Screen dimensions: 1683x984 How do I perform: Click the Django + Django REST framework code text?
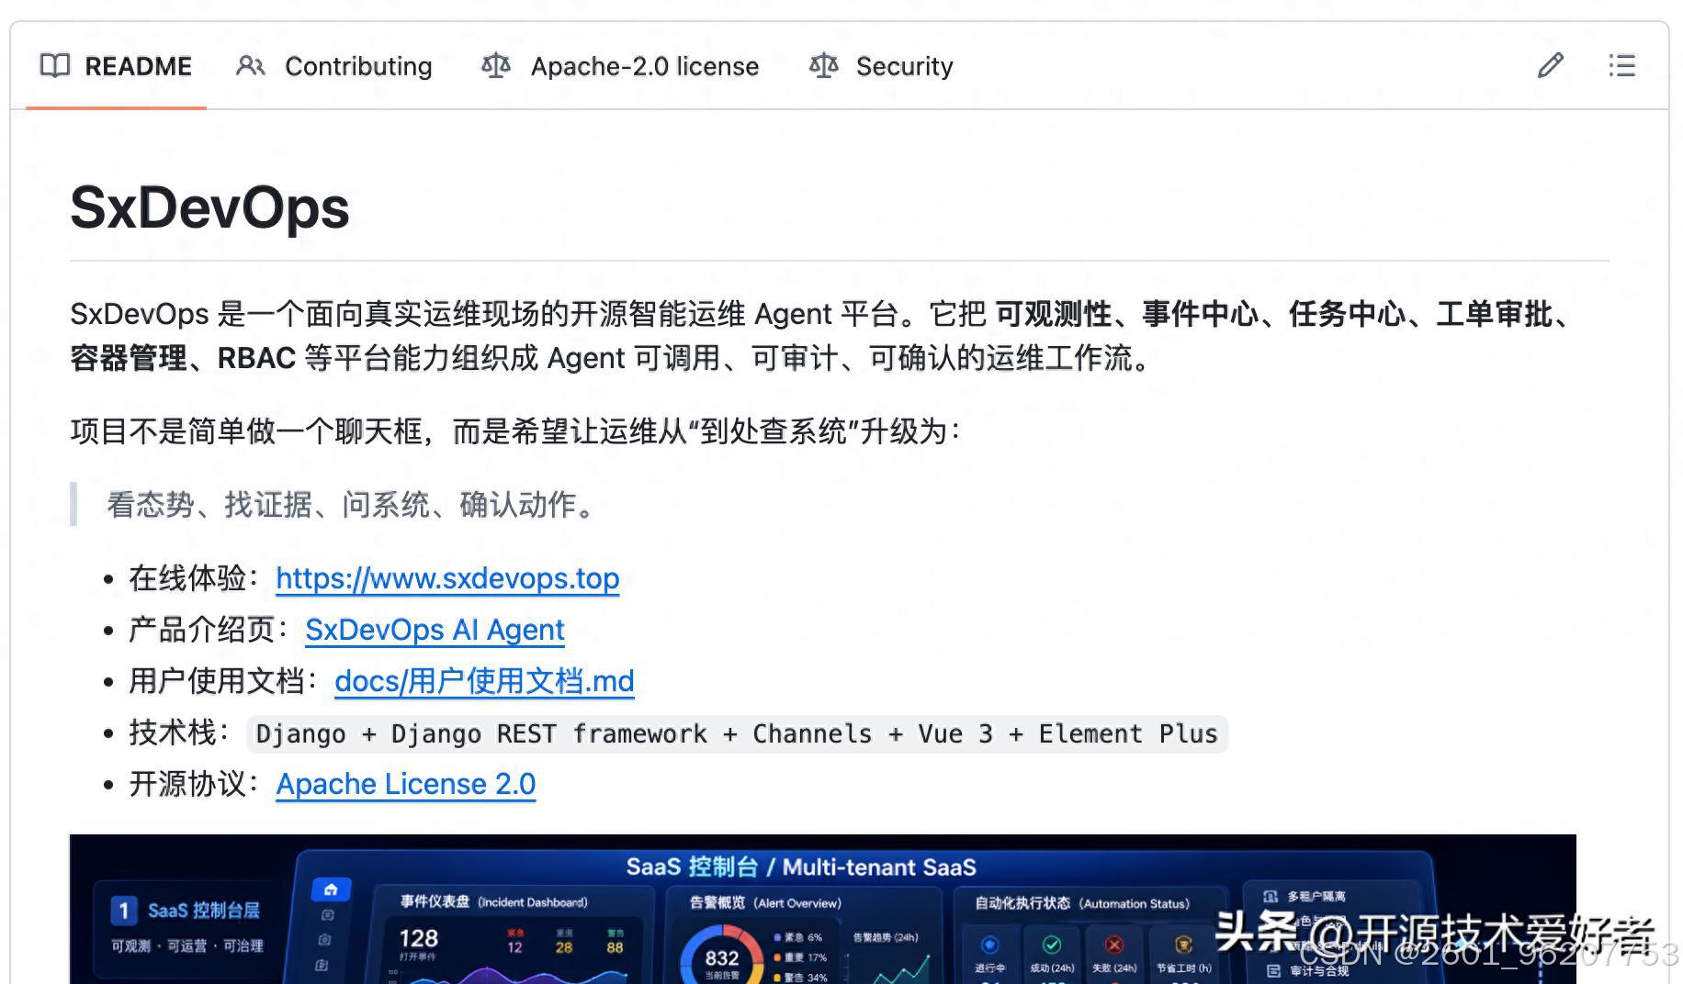coord(737,733)
